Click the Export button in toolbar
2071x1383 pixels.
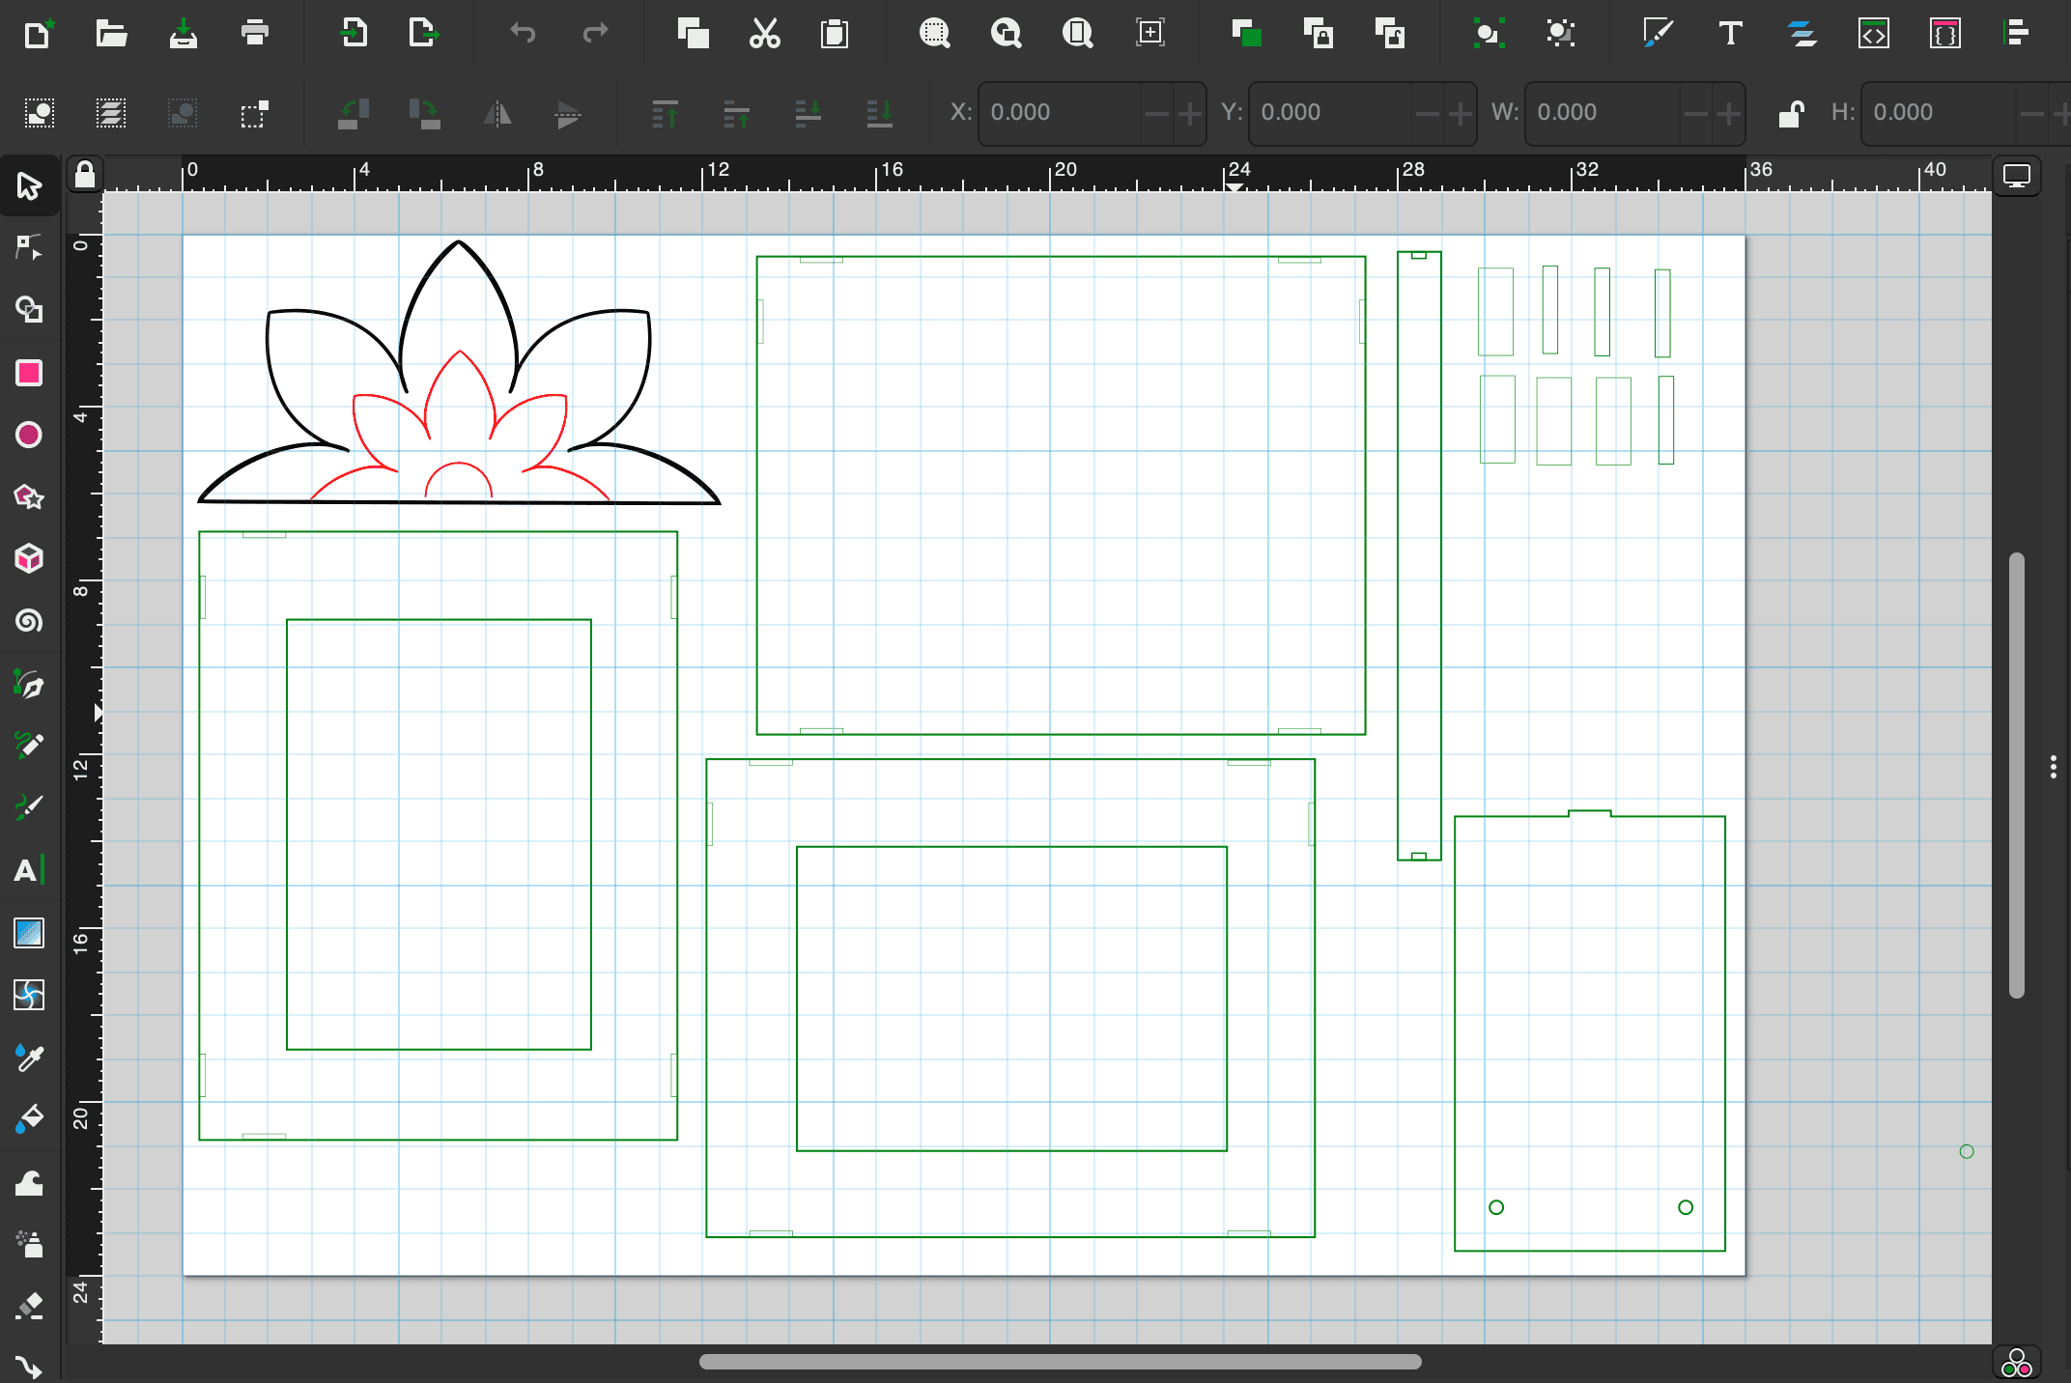[x=423, y=34]
